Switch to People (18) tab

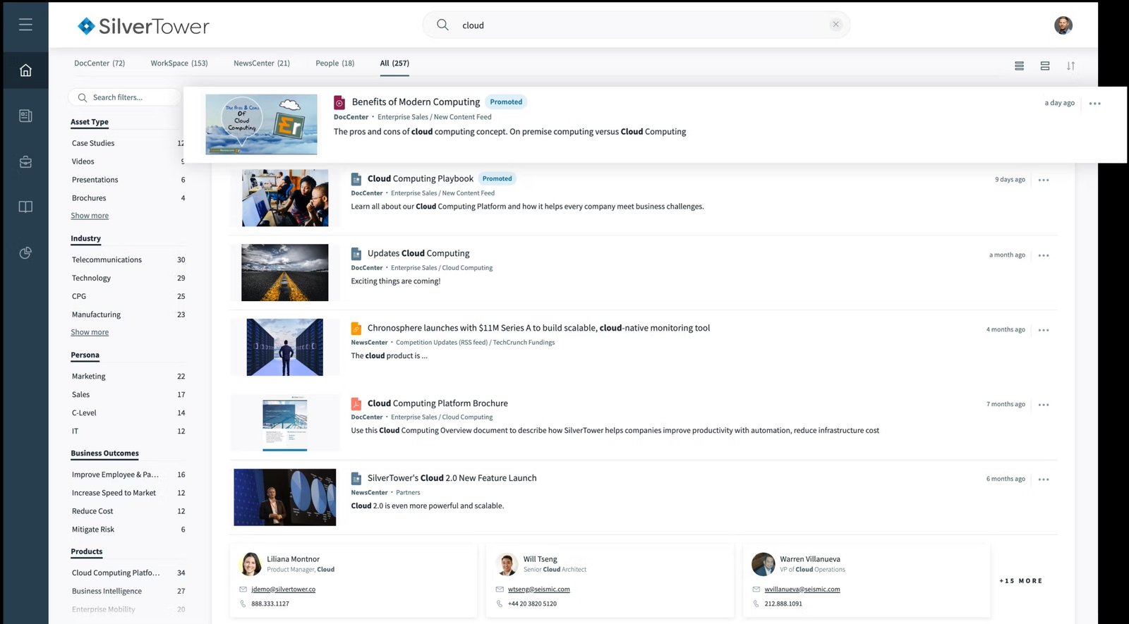tap(335, 63)
